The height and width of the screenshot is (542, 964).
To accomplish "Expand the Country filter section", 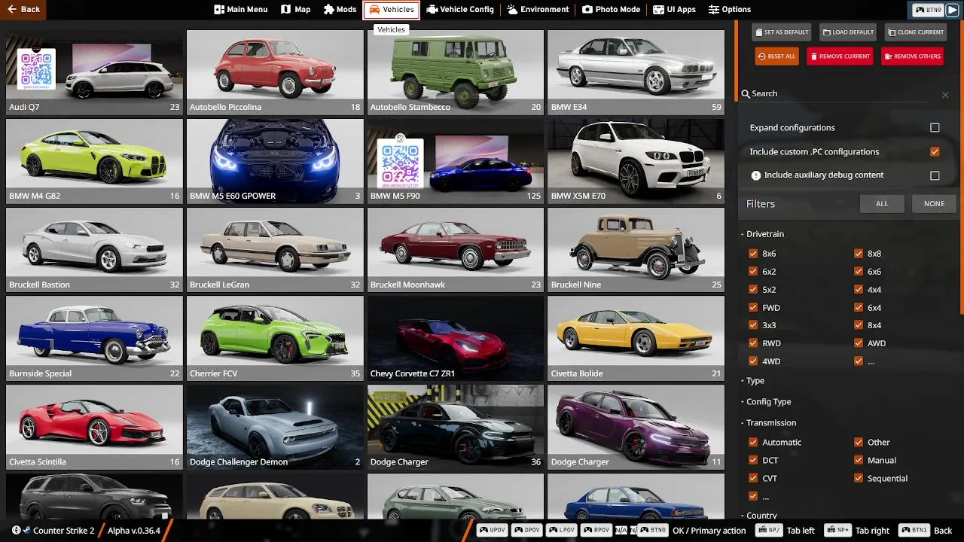I will click(x=759, y=516).
